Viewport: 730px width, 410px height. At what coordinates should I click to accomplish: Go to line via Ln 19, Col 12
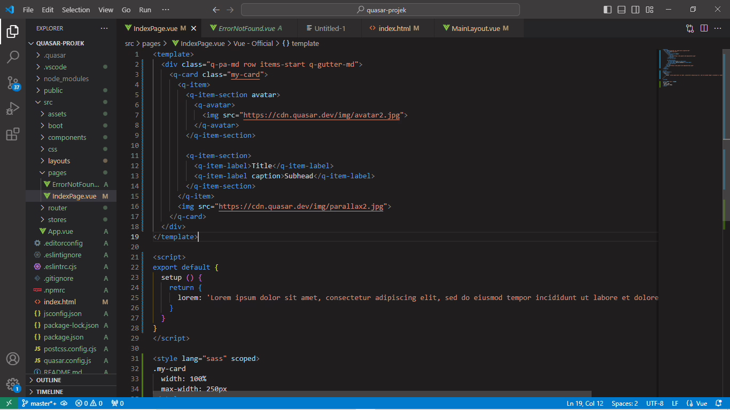585,404
